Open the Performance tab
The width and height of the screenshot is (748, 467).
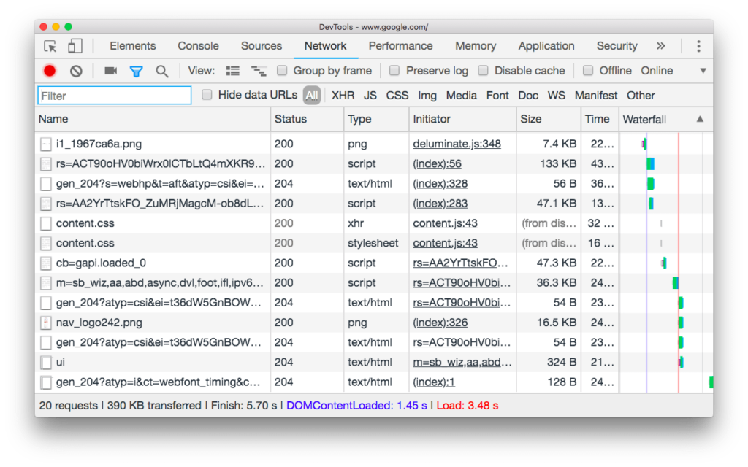[x=401, y=46]
